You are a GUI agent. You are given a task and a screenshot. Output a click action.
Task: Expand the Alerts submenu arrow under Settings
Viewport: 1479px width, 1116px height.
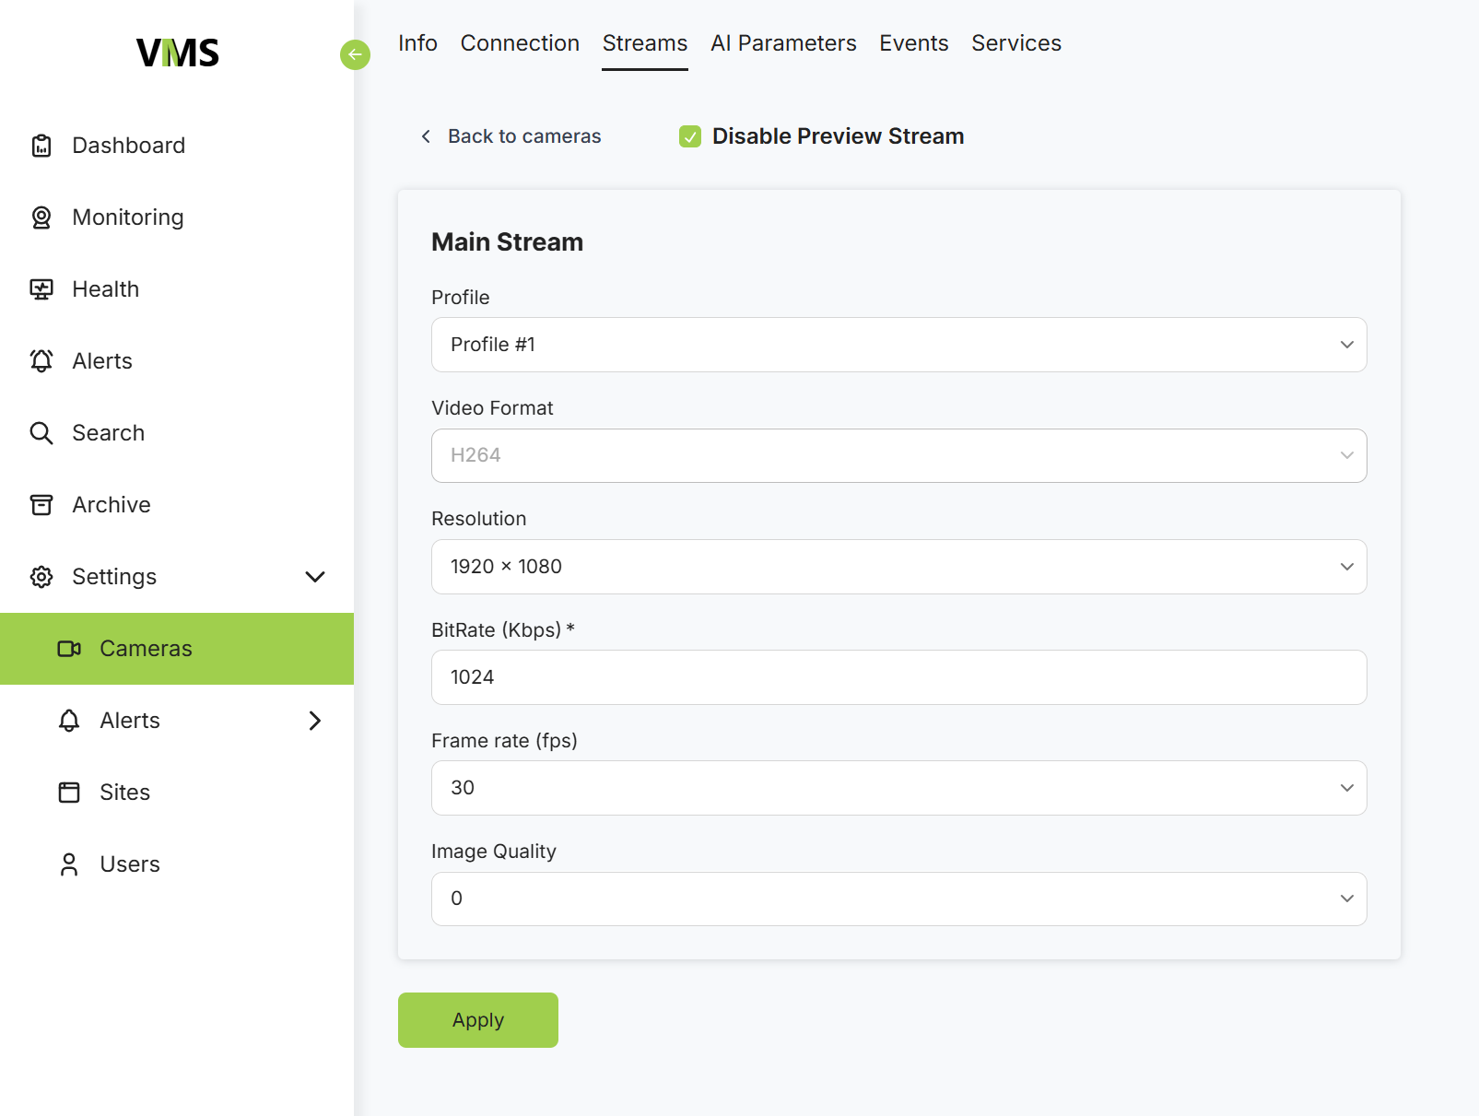(x=315, y=721)
